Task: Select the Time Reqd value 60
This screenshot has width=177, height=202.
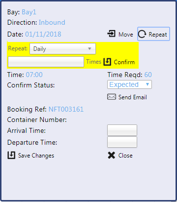Action: click(148, 75)
